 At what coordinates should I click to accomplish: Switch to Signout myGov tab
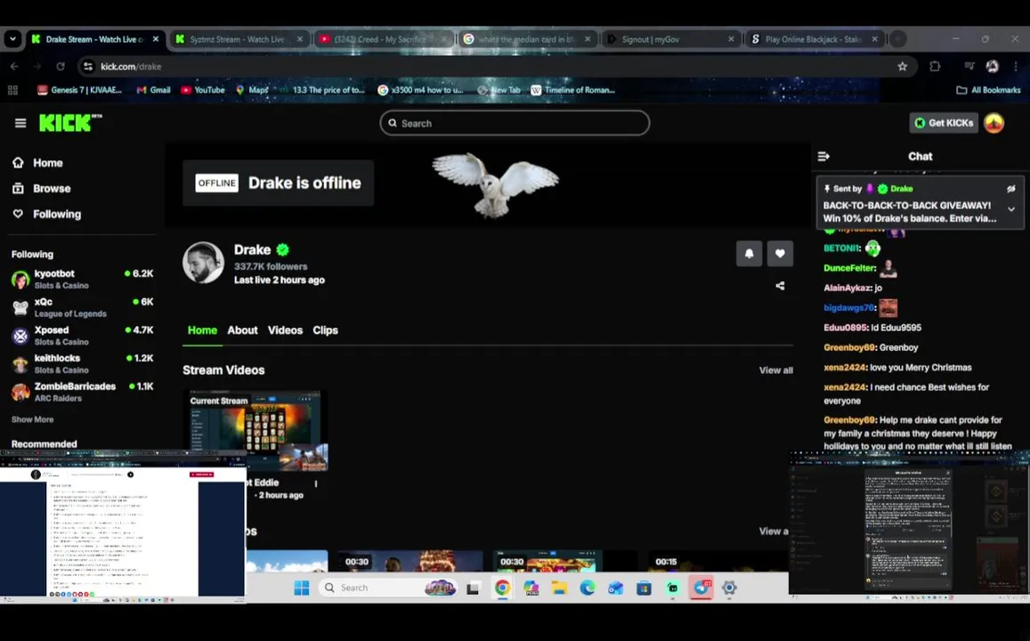coord(669,39)
